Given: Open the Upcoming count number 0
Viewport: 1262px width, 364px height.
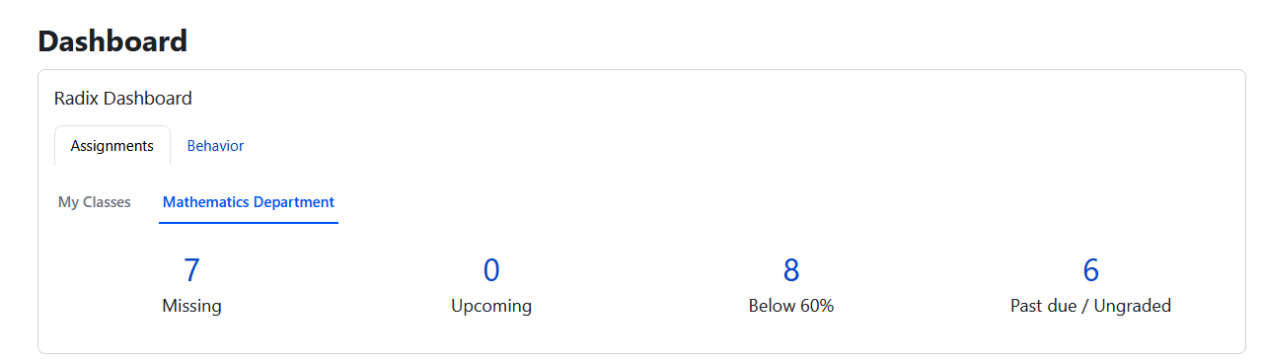Looking at the screenshot, I should point(491,270).
